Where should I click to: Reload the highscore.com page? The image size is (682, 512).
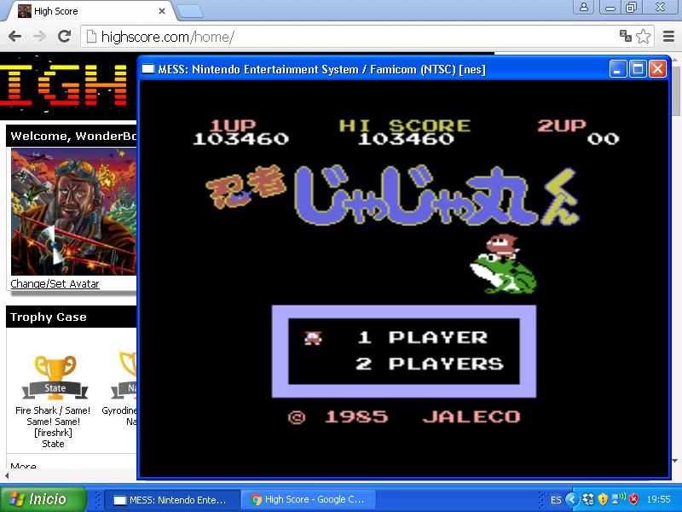point(64,36)
